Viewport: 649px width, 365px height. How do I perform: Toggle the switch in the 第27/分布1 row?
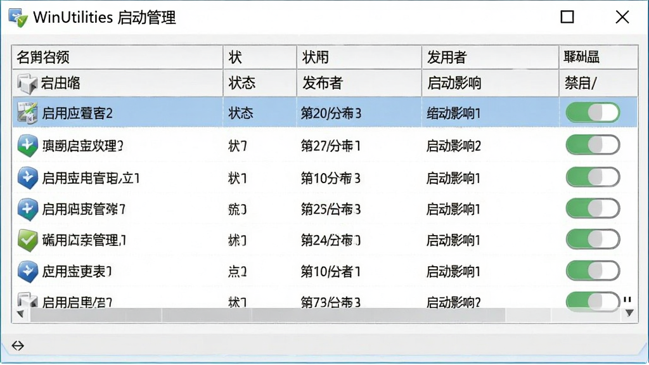click(593, 145)
